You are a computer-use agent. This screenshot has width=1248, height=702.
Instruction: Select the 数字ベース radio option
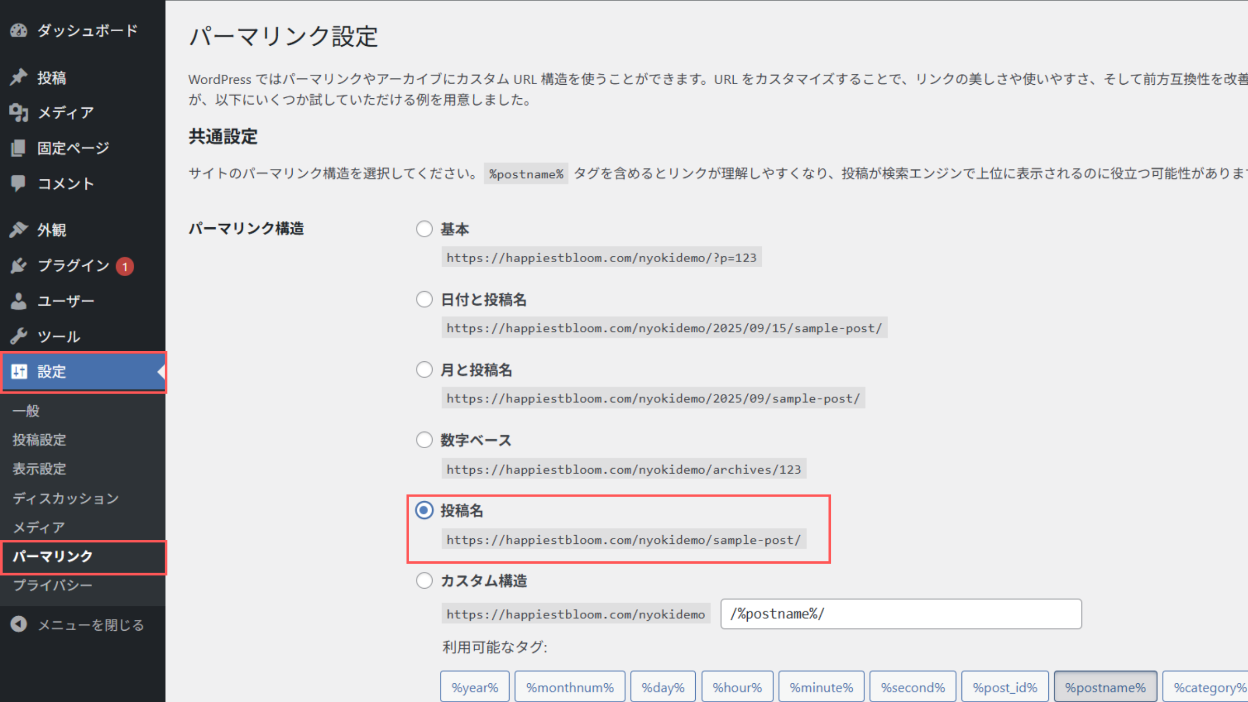[424, 440]
